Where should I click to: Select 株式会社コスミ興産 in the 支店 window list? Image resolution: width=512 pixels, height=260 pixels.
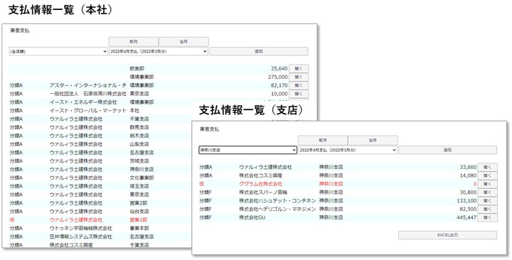[260, 175]
